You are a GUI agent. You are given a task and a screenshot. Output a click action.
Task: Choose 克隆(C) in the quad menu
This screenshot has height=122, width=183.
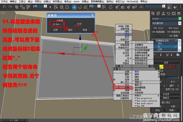tap(138, 82)
